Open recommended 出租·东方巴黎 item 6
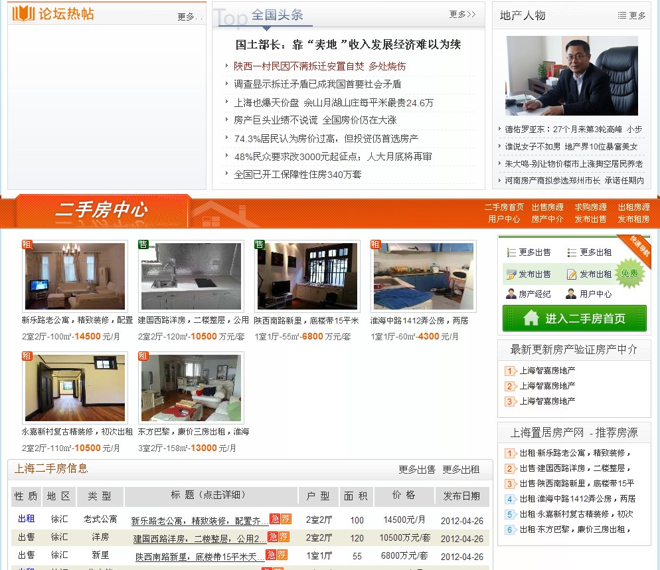660x570 pixels. 575,529
